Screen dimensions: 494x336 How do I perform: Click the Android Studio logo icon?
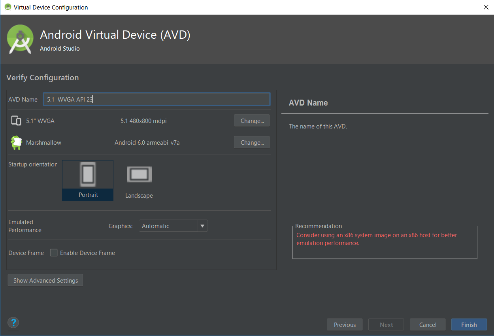click(x=20, y=39)
